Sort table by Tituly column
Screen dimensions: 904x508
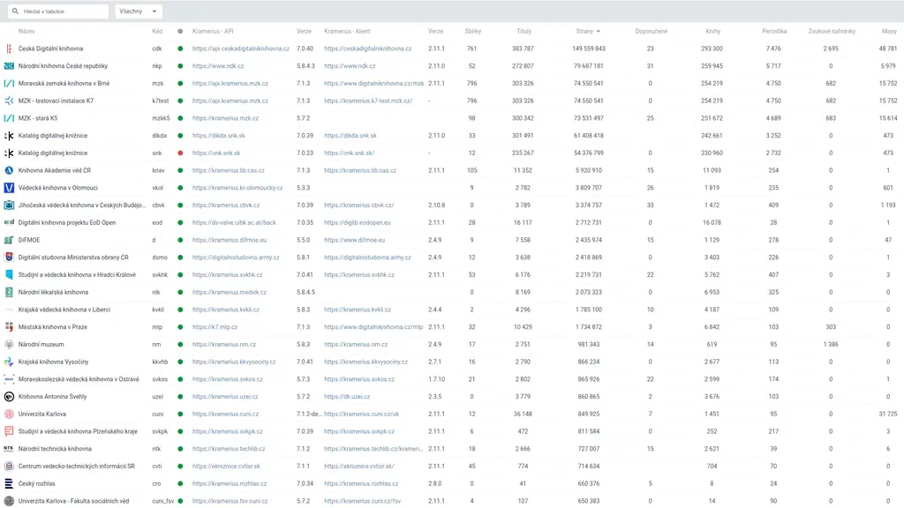coord(524,32)
